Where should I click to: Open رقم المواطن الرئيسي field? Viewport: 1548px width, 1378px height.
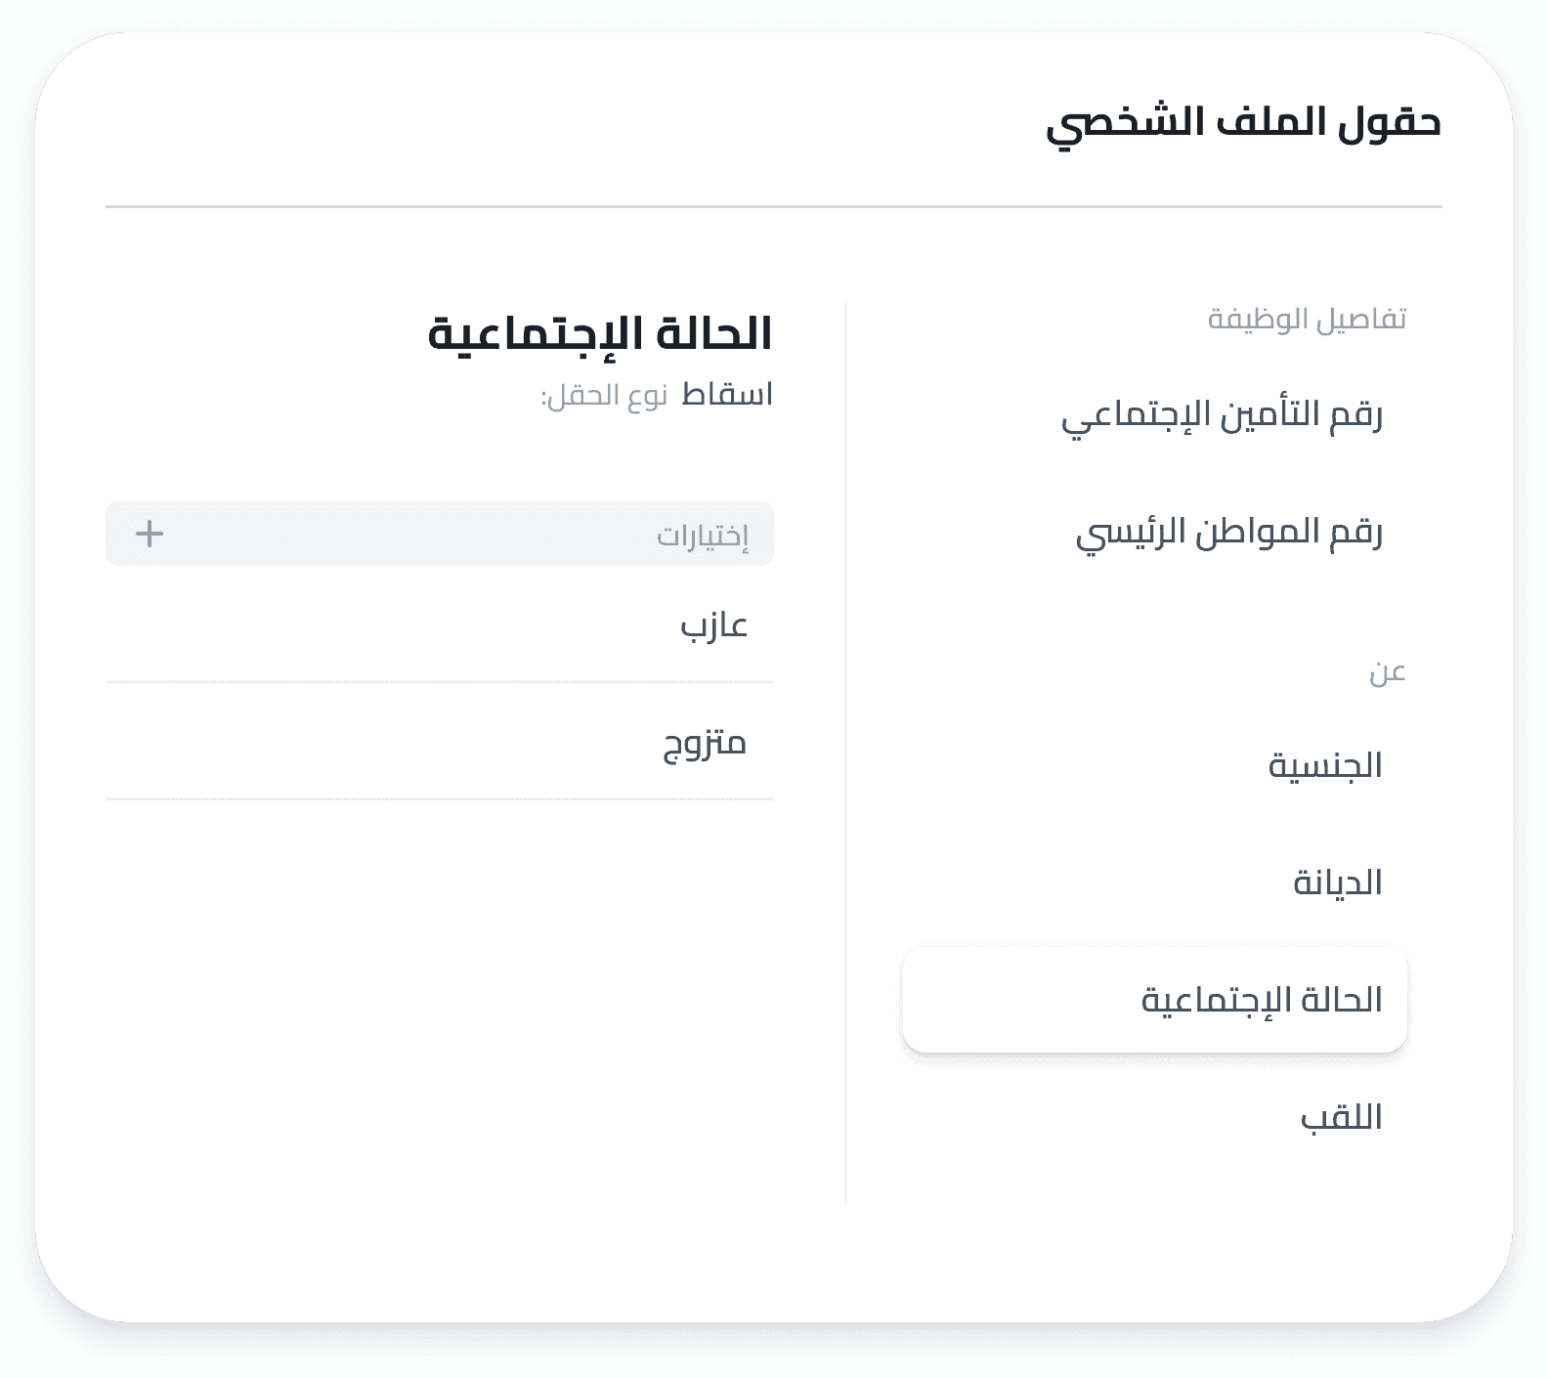(1228, 533)
